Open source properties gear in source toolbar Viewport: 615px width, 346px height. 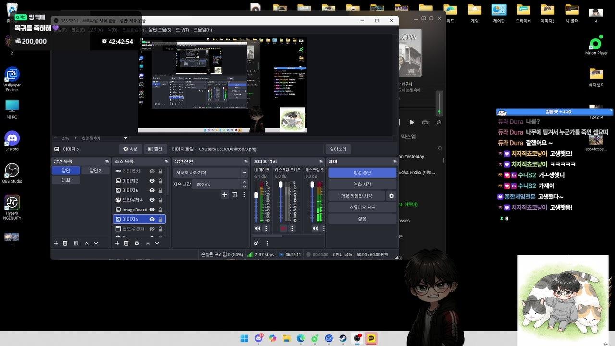(137, 243)
